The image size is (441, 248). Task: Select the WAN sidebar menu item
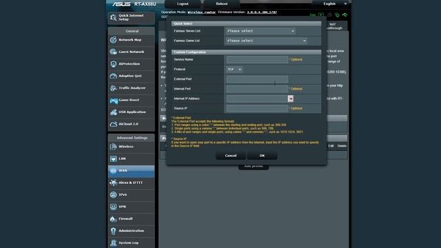pyautogui.click(x=131, y=171)
